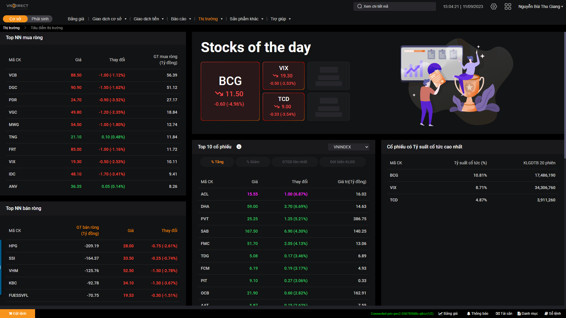
Task: Click the cart icon in Đặt lệnh
Action: pos(10,314)
